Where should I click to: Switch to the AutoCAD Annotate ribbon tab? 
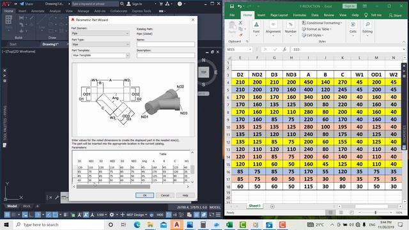point(38,11)
